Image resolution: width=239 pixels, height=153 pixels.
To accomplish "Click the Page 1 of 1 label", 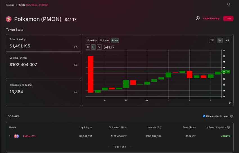I will pos(120,147).
